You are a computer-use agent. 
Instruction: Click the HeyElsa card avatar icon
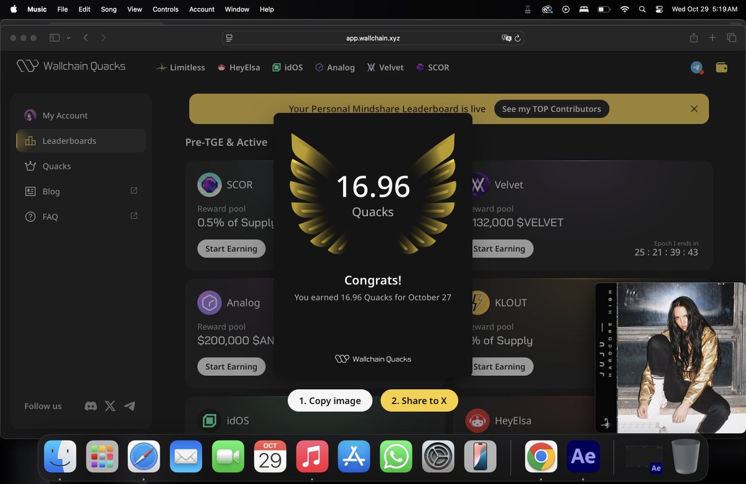[x=477, y=421]
